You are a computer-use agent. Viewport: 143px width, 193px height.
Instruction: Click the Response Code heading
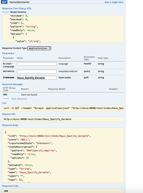(10, 186)
